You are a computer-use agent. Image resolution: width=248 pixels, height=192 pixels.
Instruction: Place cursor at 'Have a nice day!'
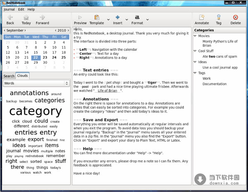(86, 173)
